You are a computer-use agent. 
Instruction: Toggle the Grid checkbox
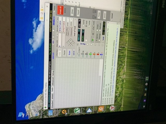(x=103, y=42)
